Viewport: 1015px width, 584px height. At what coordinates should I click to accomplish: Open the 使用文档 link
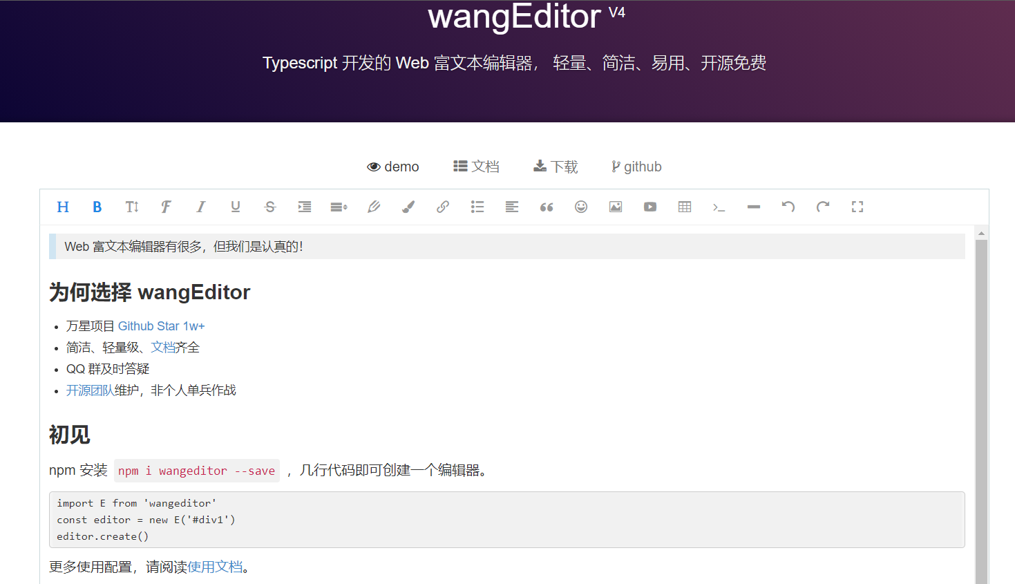[215, 567]
